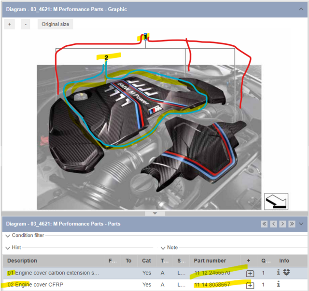Click callout number 2 on diagram

(x=106, y=58)
